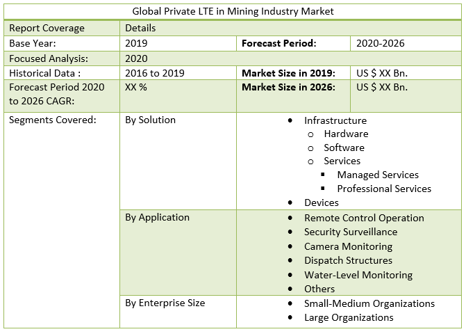
Task: Select the '2020-2026' forecast value cell
Action: pyautogui.click(x=380, y=43)
